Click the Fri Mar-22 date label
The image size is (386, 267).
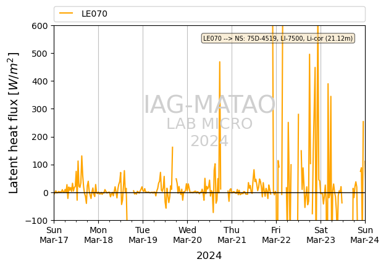[276, 235]
